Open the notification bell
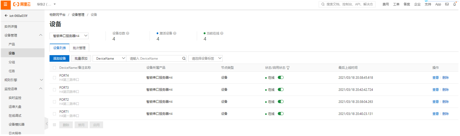This screenshot has width=460, height=136. tap(454, 4)
